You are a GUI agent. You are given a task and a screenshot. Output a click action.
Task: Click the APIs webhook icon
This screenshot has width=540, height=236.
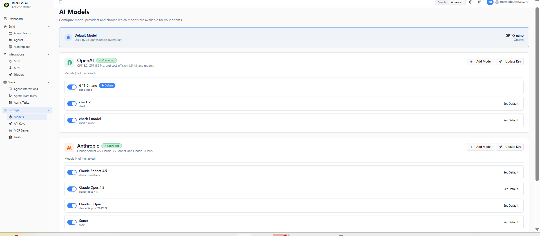pyautogui.click(x=10, y=68)
